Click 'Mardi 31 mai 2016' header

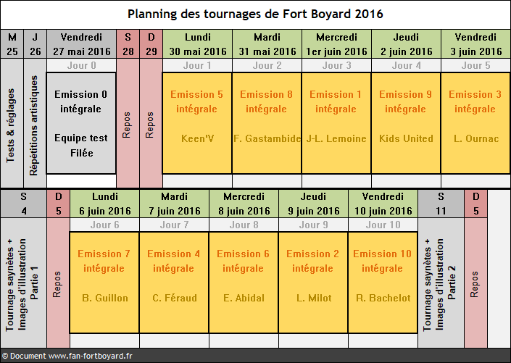267,44
